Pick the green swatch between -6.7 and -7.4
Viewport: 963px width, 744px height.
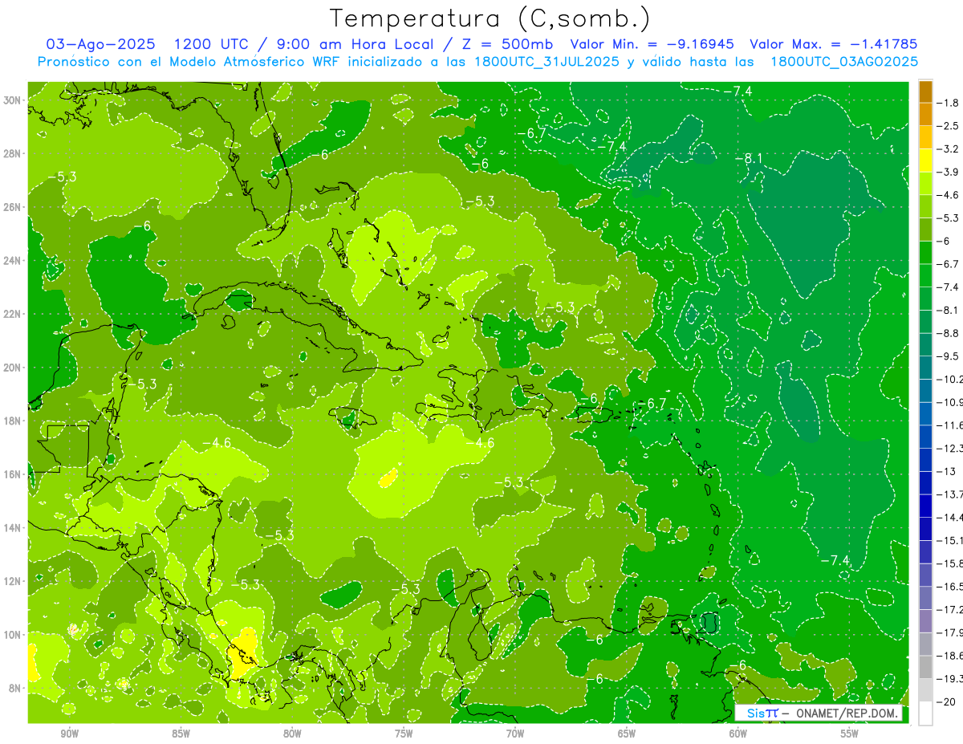(x=925, y=275)
